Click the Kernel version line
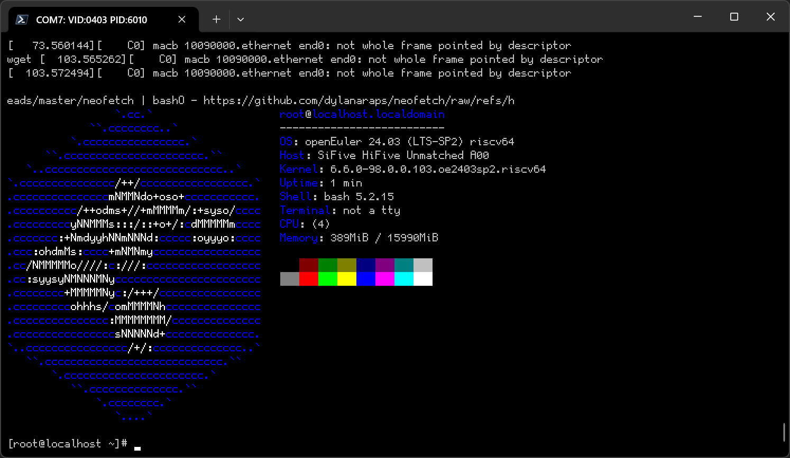 click(x=412, y=169)
